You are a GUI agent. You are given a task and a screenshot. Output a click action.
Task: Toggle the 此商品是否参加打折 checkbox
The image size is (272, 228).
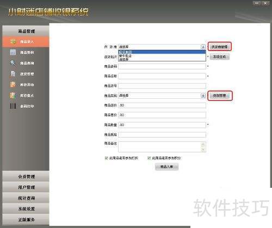[107, 158]
